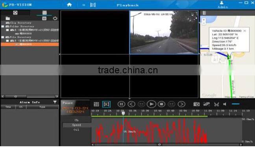This screenshot has height=147, width=255.
Task: Collapse the Folder Directory node box
Action: [3, 26]
